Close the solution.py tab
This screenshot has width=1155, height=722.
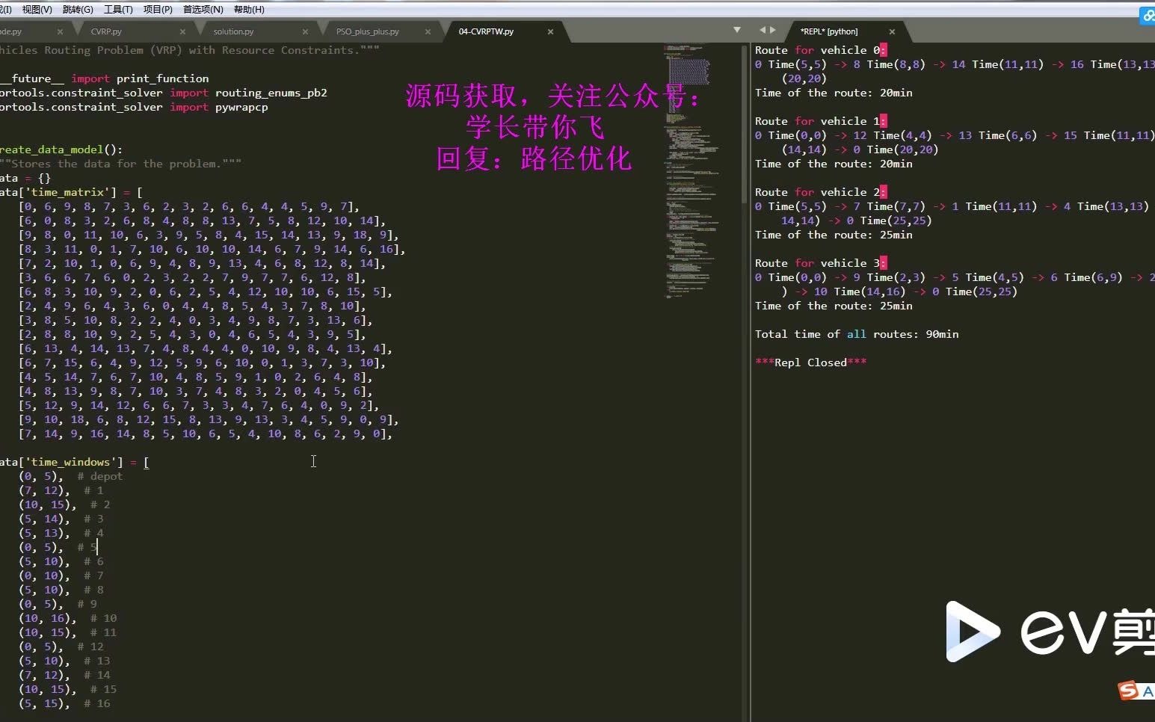click(305, 31)
